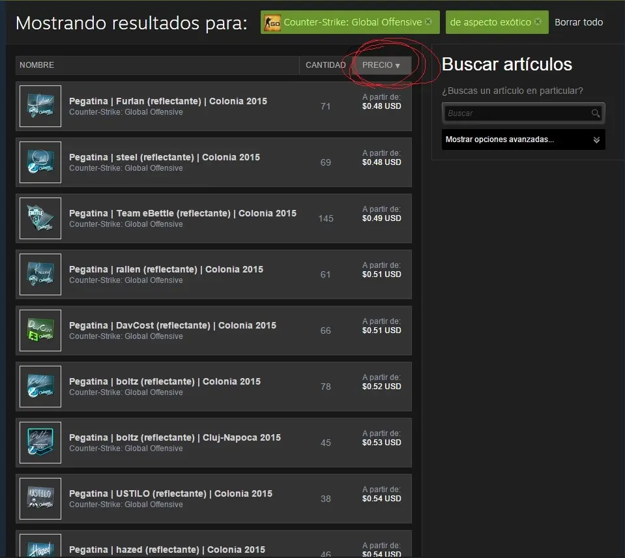Click quantity '69' for steel sticker
Viewport: 625px width, 558px height.
326,162
